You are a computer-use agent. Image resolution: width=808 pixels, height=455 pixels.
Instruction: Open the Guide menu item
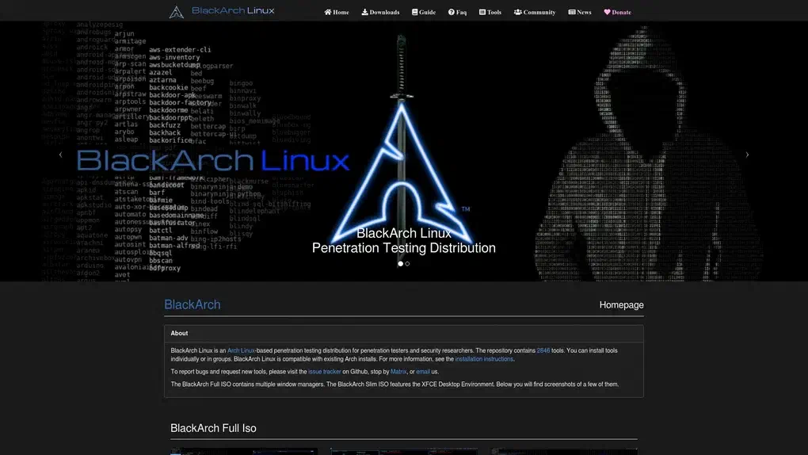(x=424, y=12)
